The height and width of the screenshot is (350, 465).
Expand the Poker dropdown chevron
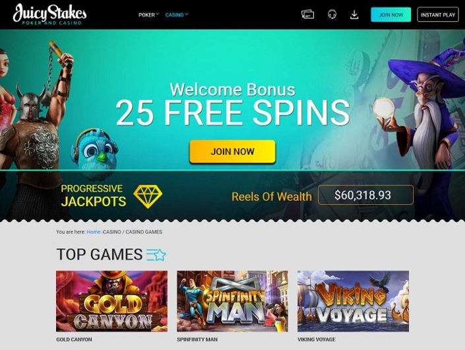[x=158, y=14]
